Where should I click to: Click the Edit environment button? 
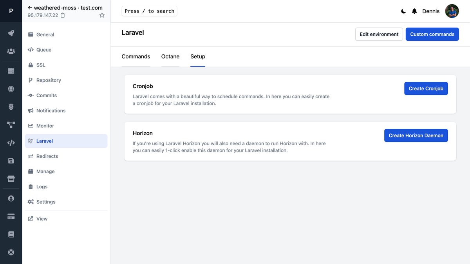[x=379, y=34]
